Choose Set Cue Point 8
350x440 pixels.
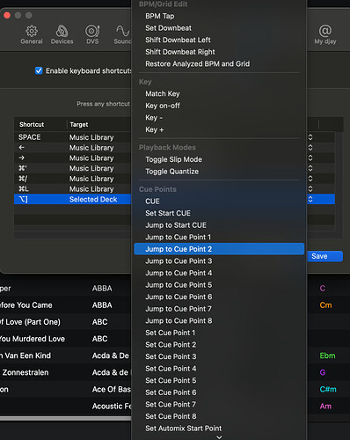[219, 416]
